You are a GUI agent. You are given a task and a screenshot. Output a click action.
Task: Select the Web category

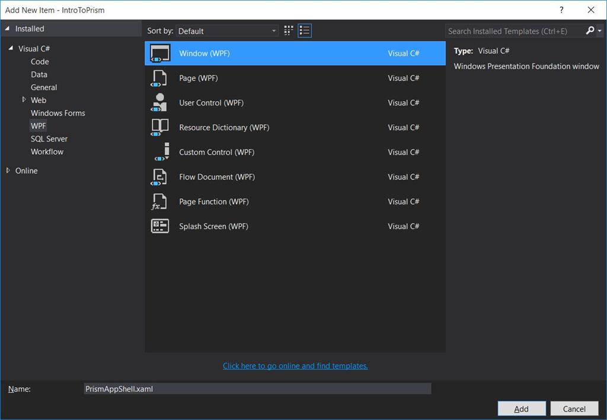(39, 100)
